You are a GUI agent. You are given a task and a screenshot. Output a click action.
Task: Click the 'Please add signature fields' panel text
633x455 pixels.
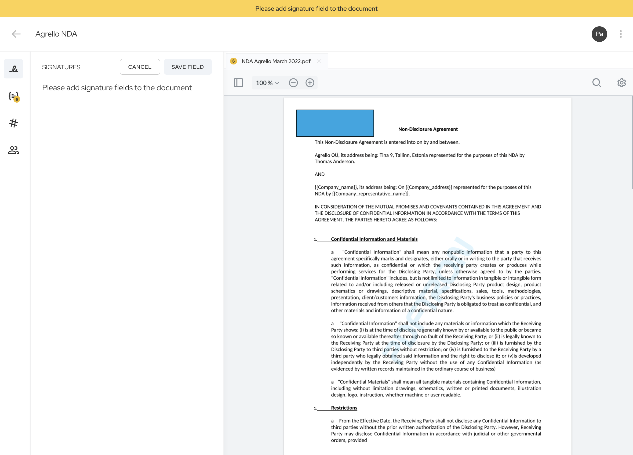click(117, 88)
